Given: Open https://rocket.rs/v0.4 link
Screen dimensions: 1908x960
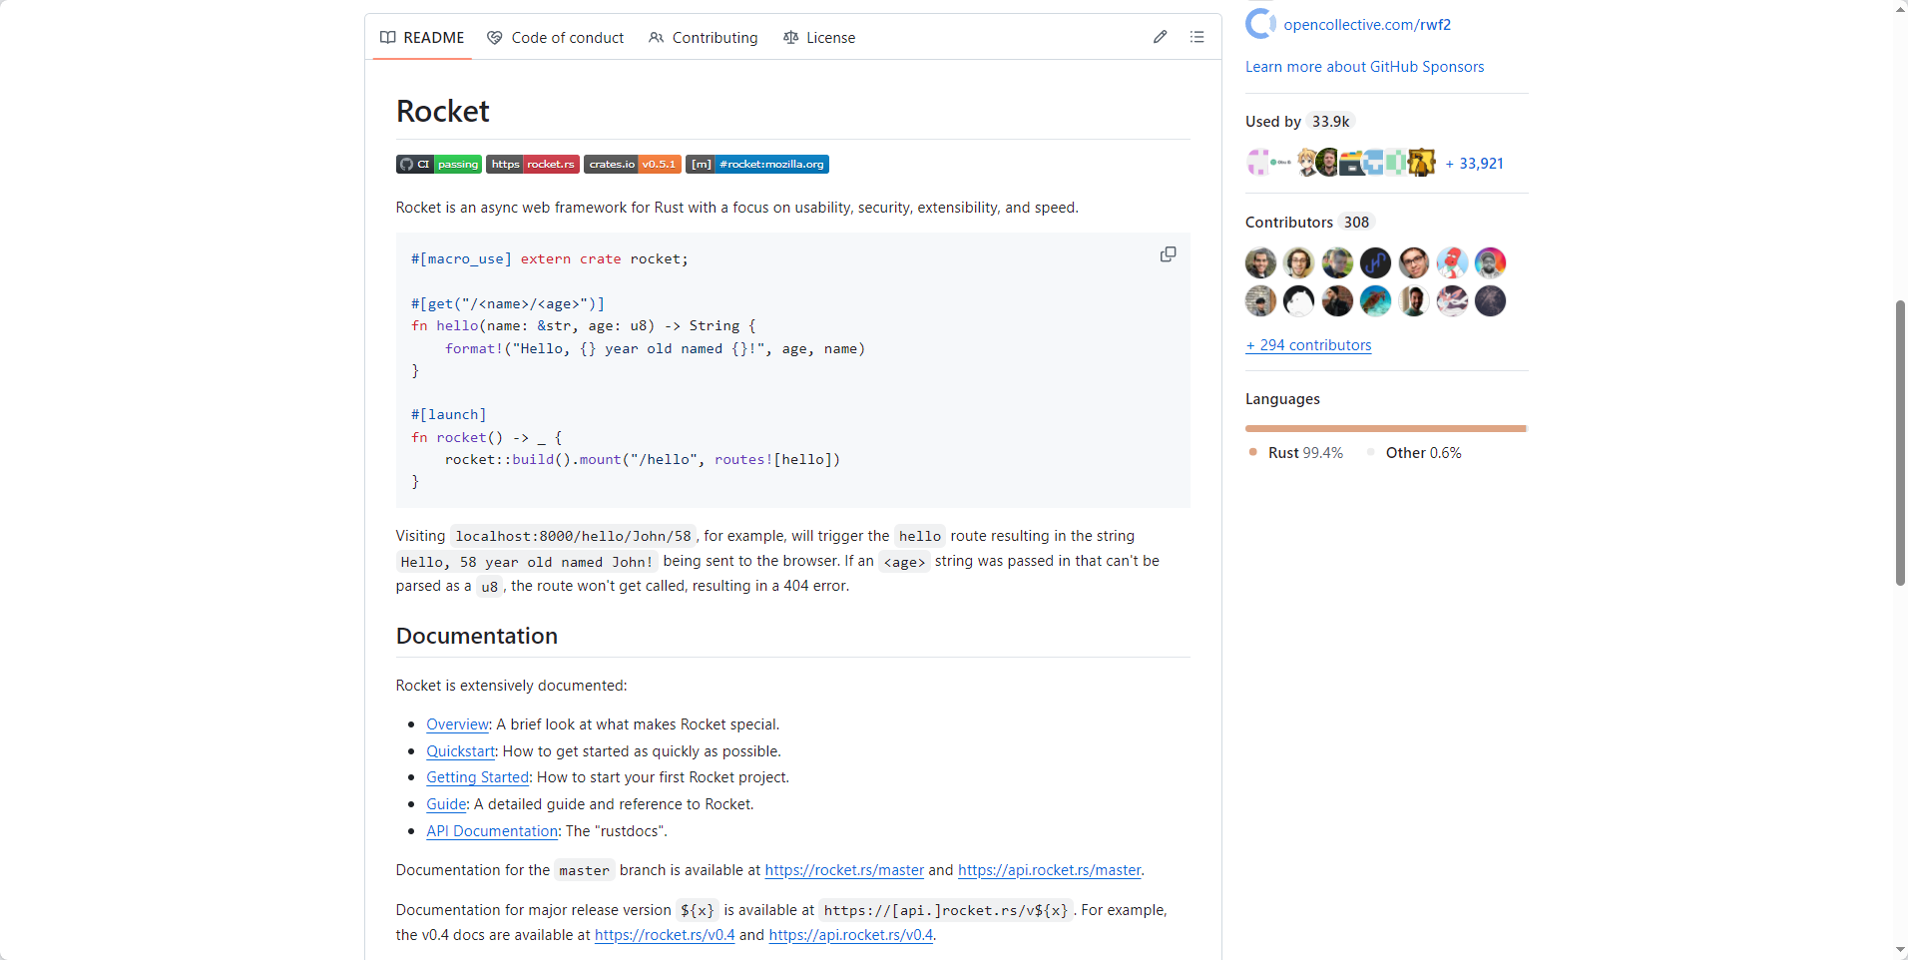Looking at the screenshot, I should point(665,934).
